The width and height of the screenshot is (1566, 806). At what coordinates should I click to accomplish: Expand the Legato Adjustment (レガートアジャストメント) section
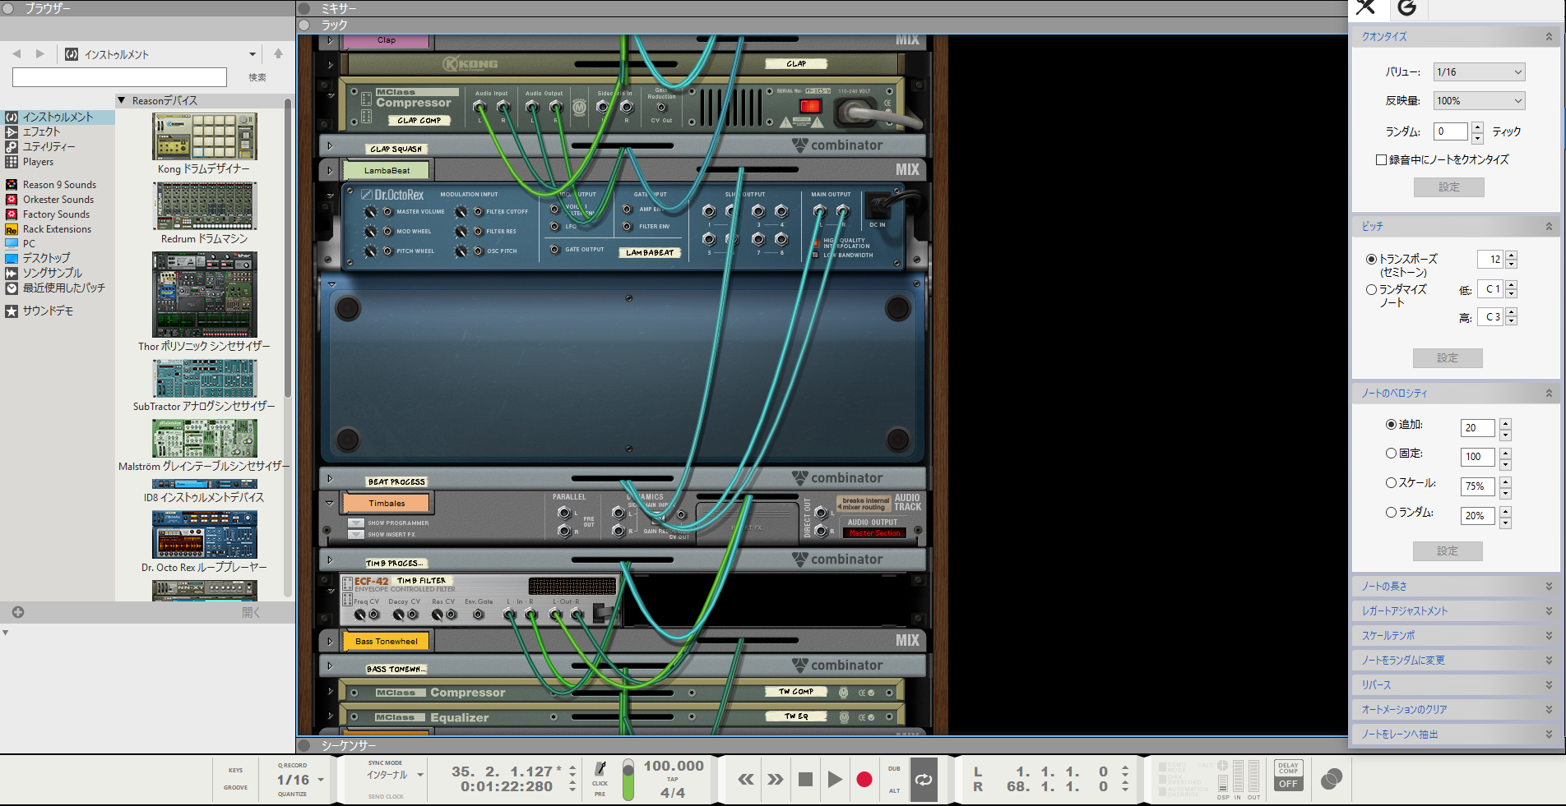pos(1549,611)
